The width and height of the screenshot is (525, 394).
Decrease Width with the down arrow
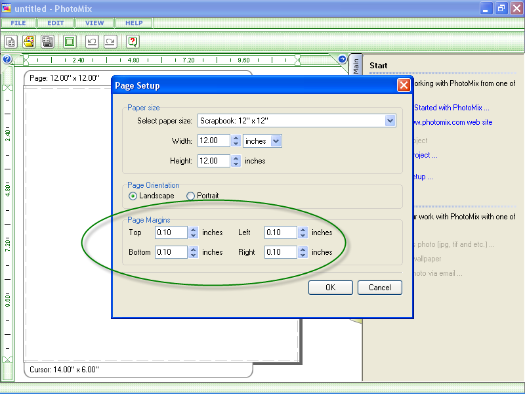point(236,144)
